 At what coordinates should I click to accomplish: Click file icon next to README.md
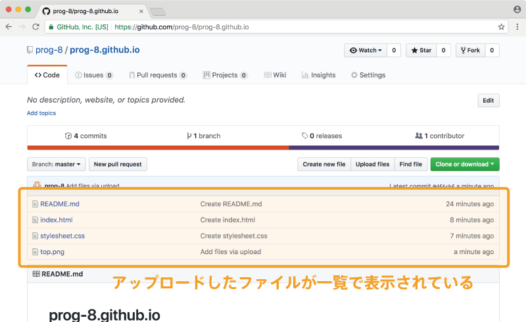point(35,204)
